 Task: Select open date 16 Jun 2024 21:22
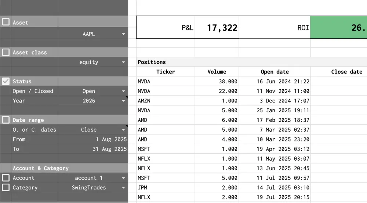click(275, 82)
